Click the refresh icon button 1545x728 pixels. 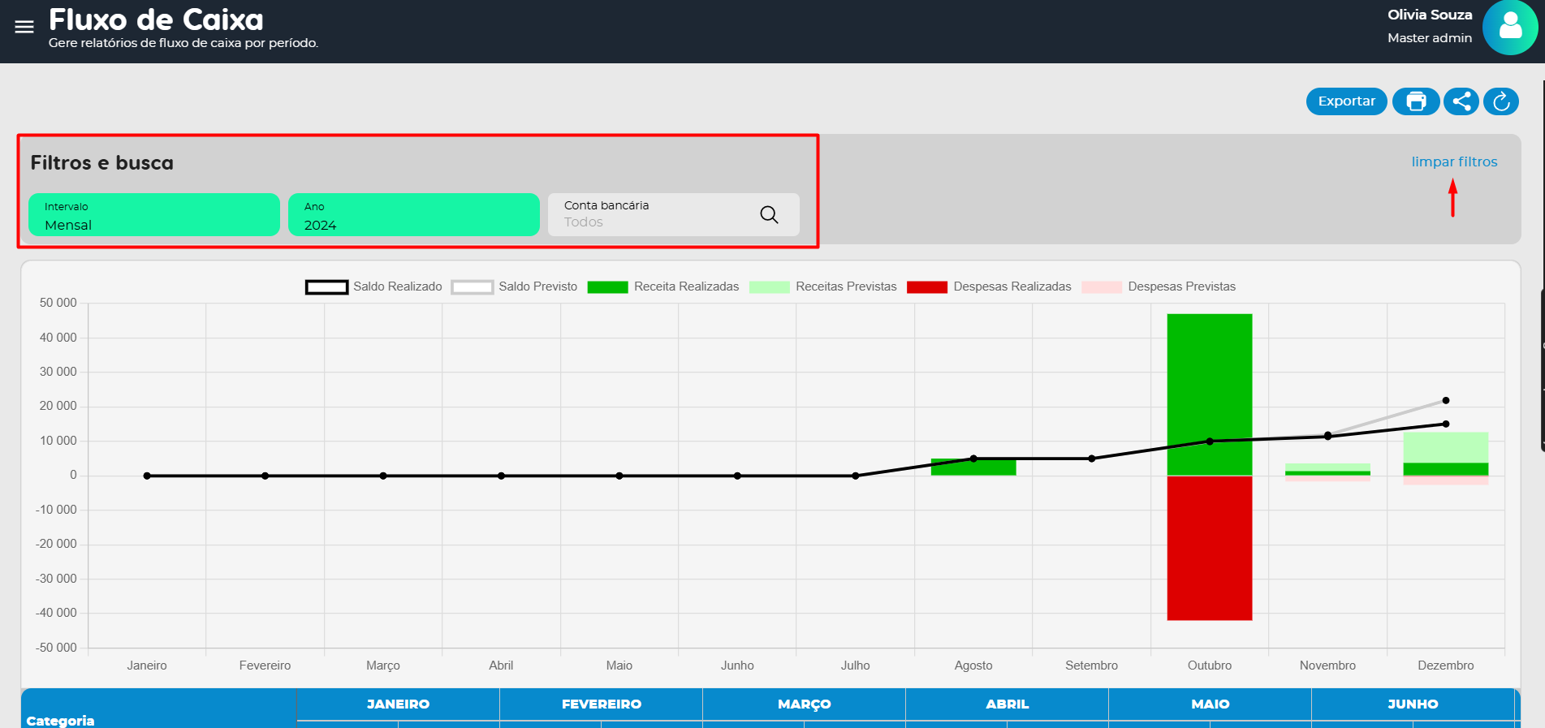tap(1501, 101)
